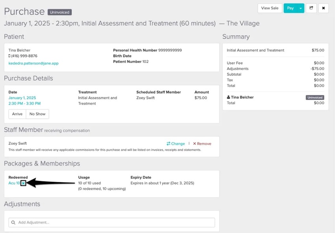Mark appointment as Arrive
Viewport: 335px width, 233px height.
coord(17,114)
